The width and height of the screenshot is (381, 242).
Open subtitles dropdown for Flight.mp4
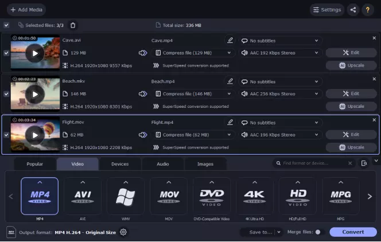(x=281, y=123)
